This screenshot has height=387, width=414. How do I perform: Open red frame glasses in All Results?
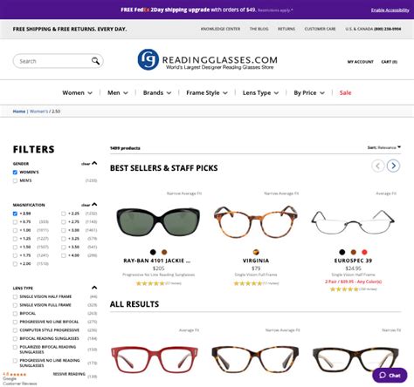coord(155,359)
